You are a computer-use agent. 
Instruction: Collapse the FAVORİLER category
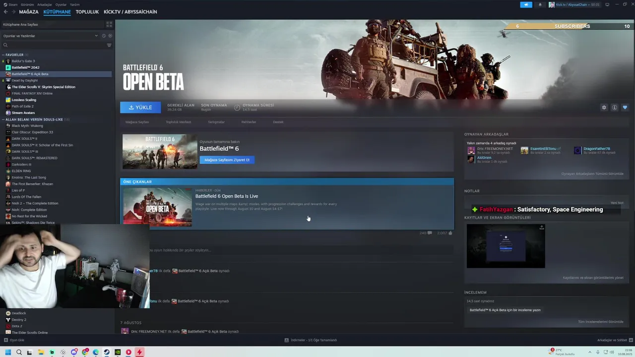point(3,55)
